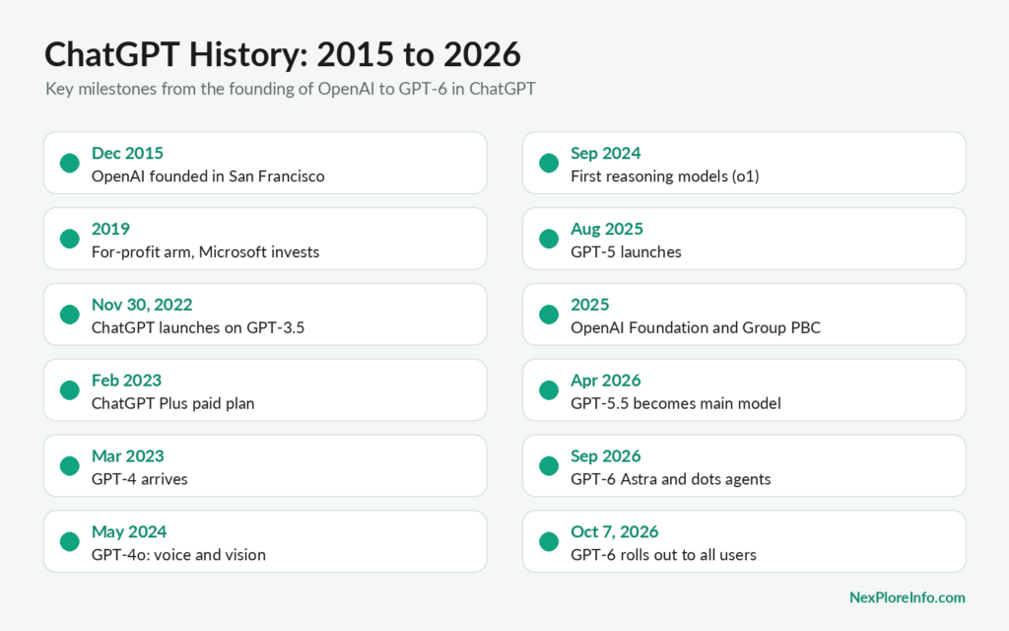Click the green dot beside Mar 2023

point(70,465)
